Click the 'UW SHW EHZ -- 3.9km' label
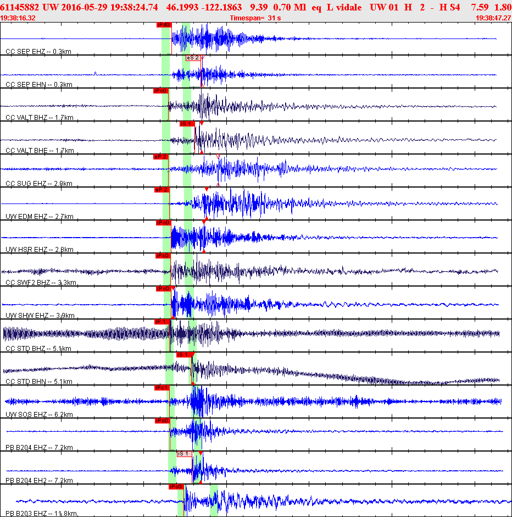The width and height of the screenshot is (512, 517). click(x=40, y=316)
